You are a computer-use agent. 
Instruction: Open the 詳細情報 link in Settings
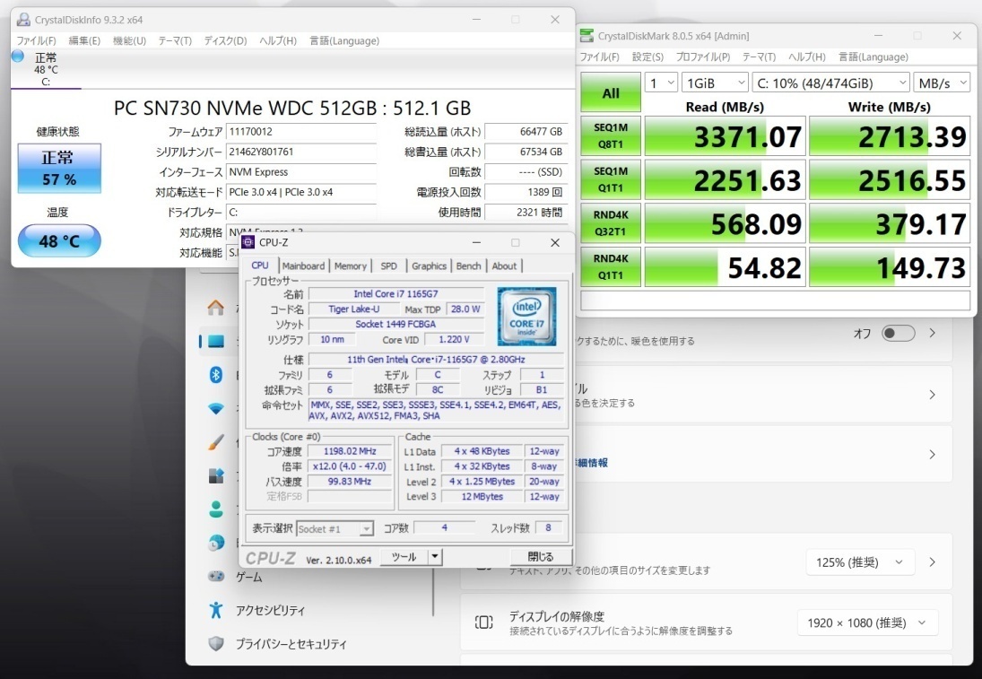[591, 463]
